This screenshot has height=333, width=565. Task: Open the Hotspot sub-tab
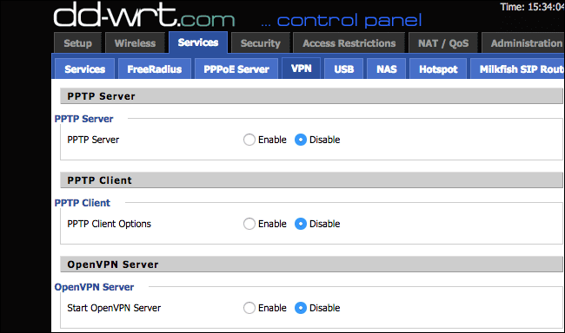(x=438, y=69)
